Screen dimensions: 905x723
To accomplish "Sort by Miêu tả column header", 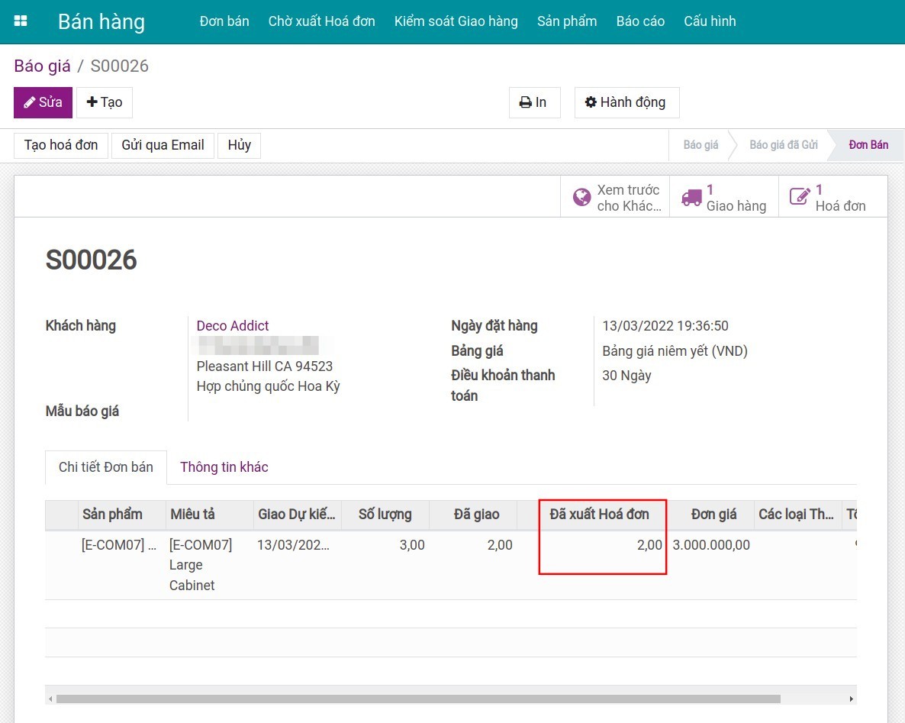I will (210, 515).
